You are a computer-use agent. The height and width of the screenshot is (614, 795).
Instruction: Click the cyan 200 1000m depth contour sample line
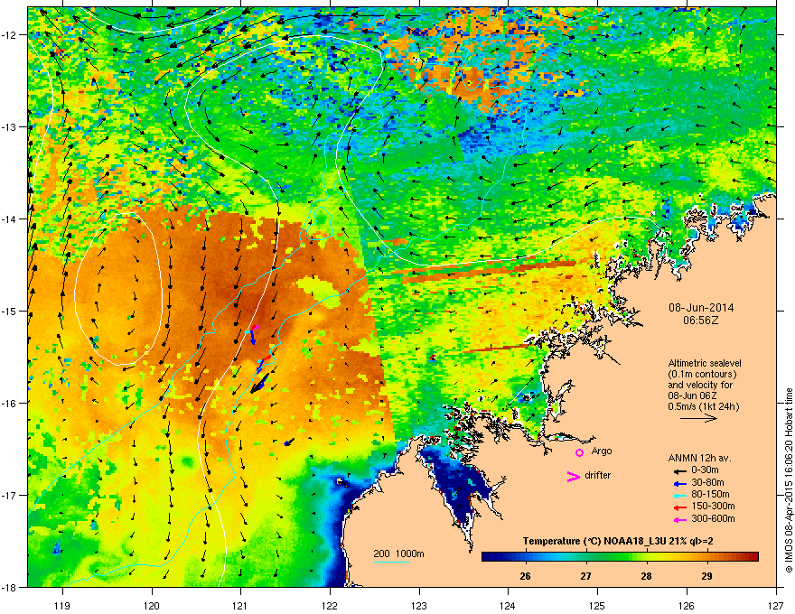(391, 562)
